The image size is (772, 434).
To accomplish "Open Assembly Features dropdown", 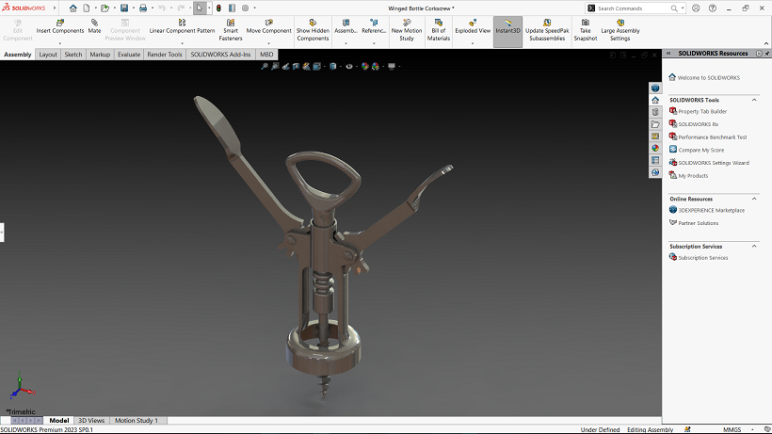I will tap(346, 43).
